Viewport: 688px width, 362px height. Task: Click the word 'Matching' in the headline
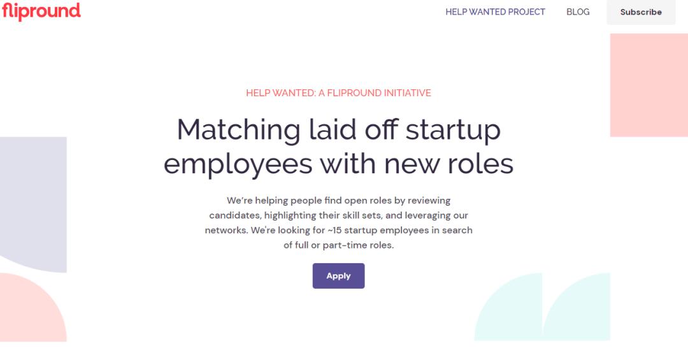click(x=238, y=130)
